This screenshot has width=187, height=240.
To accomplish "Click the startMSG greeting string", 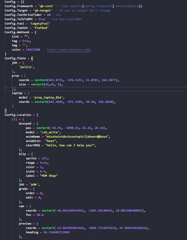I will tap(70, 145).
